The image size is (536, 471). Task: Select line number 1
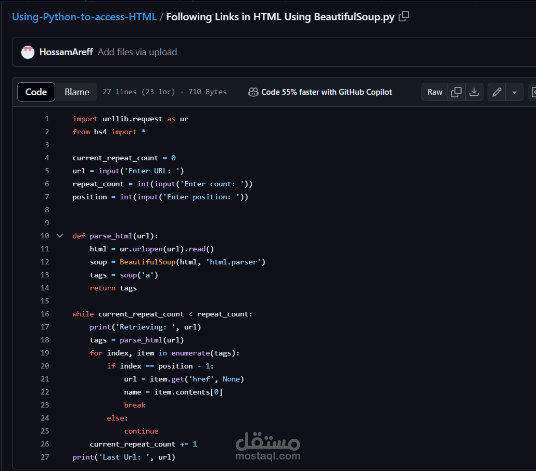coord(47,119)
